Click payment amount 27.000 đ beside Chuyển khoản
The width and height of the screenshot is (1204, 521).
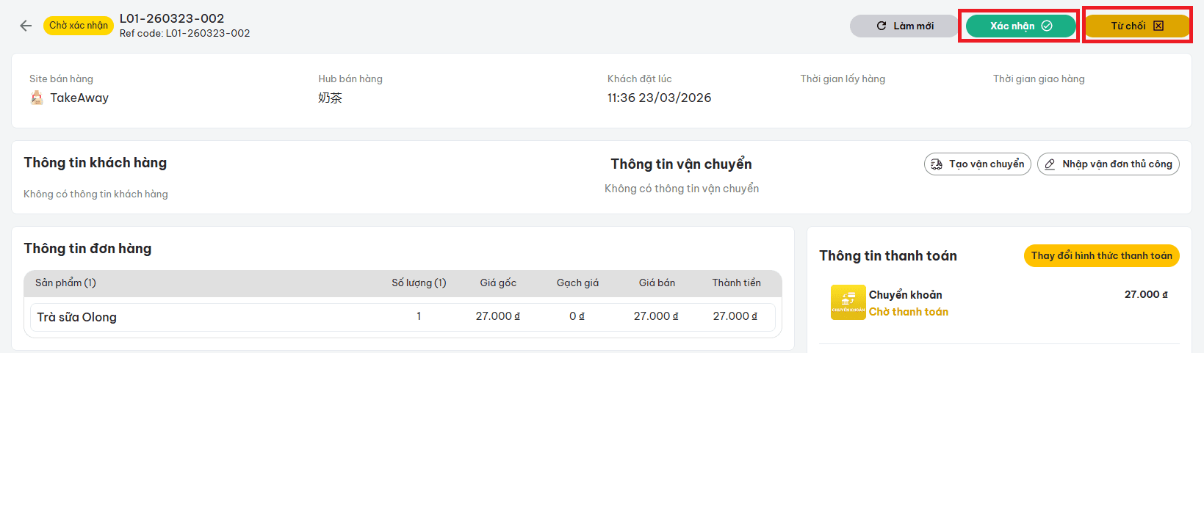point(1146,294)
